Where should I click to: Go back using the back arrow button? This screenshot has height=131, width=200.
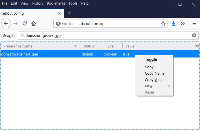click(x=6, y=23)
